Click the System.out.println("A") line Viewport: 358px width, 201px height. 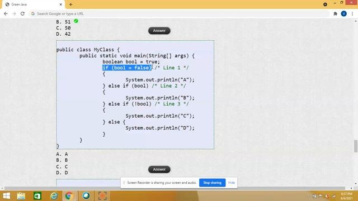point(160,80)
